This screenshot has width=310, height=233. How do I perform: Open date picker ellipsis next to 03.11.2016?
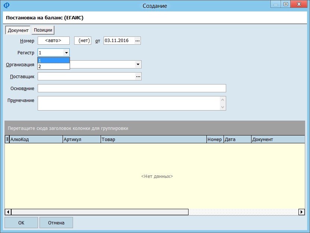[x=137, y=41]
